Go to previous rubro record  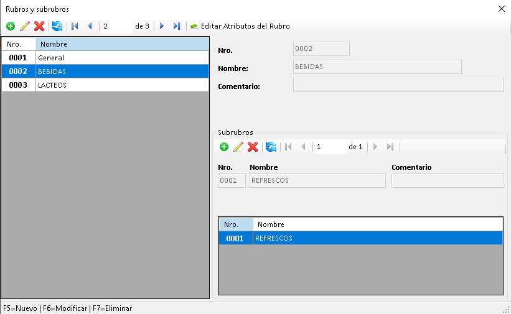90,26
